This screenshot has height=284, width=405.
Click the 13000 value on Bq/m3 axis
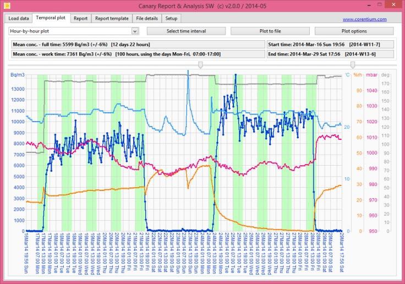pyautogui.click(x=18, y=89)
